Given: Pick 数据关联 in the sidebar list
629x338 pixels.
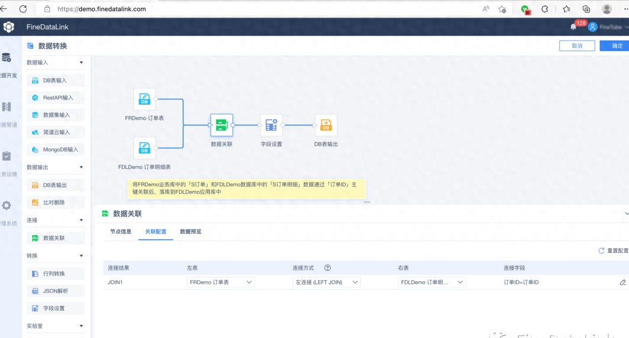Looking at the screenshot, I should tap(56, 238).
